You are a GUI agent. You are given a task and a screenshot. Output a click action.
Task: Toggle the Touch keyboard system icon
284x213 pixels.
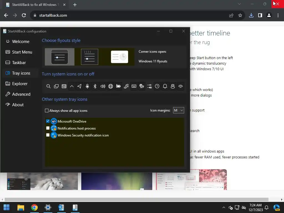point(134,87)
